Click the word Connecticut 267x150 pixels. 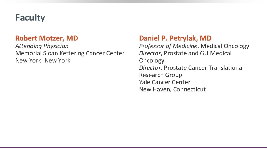[x=189, y=89]
